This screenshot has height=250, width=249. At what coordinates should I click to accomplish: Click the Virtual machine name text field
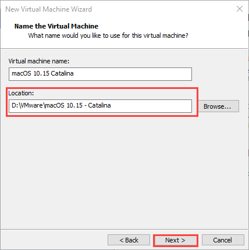(100, 74)
